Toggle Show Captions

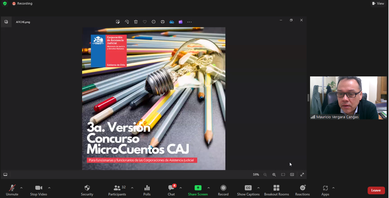click(248, 190)
